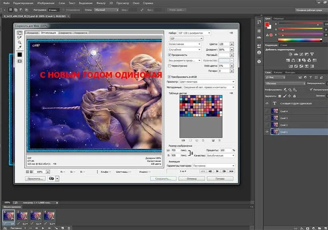This screenshot has height=230, width=328.
Task: Open the color table panel menu icon
Action: [231, 93]
